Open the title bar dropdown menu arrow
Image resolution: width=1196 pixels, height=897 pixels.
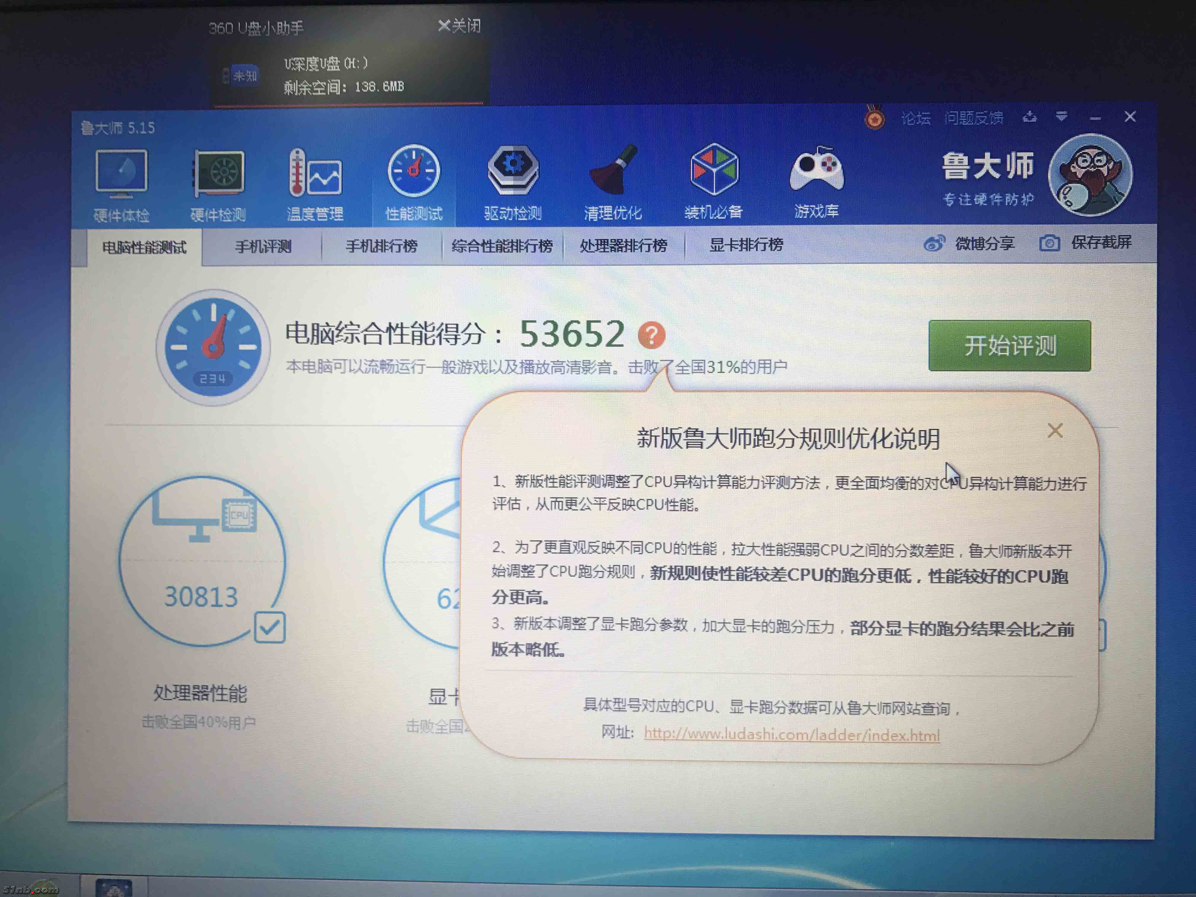1061,116
